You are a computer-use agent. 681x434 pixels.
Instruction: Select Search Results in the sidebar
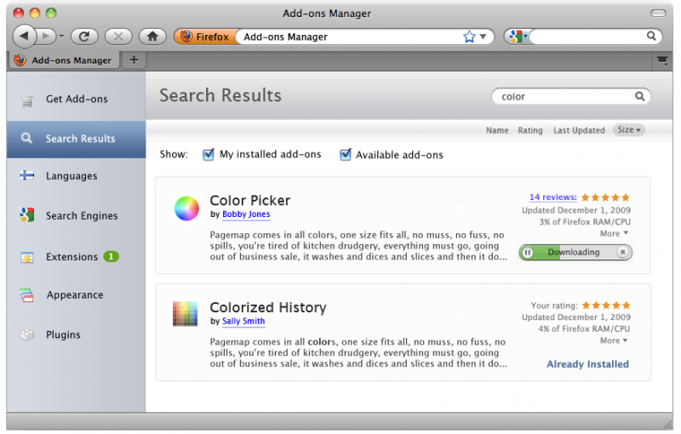point(76,139)
